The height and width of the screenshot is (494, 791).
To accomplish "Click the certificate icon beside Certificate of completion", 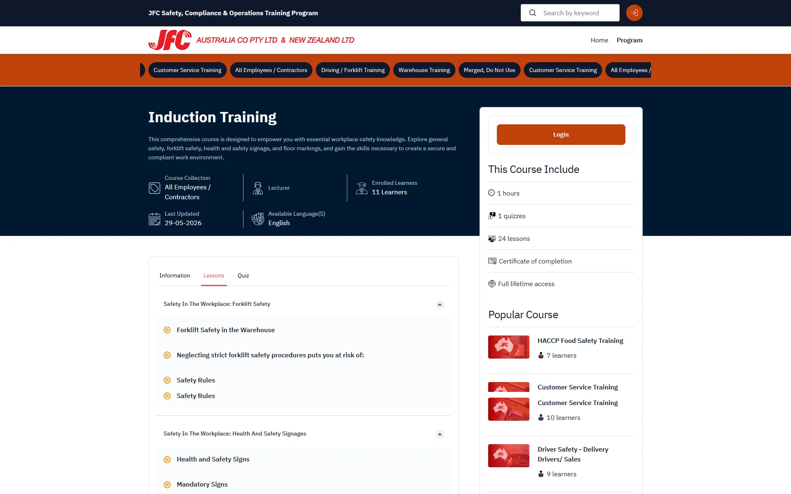I will [492, 261].
